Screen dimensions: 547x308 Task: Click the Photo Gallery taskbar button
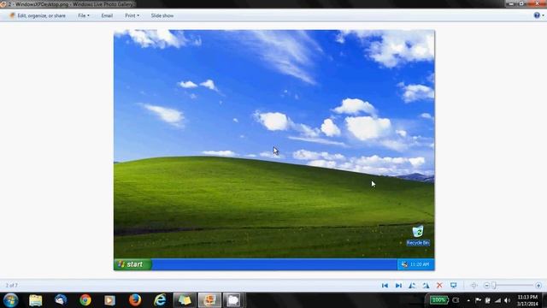point(209,300)
